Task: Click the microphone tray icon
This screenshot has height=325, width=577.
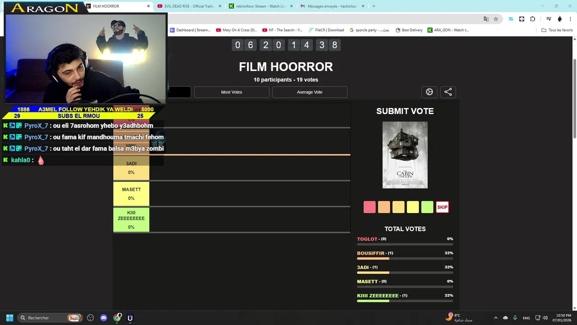Action: (515, 318)
